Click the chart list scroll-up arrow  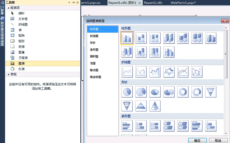pos(226,28)
